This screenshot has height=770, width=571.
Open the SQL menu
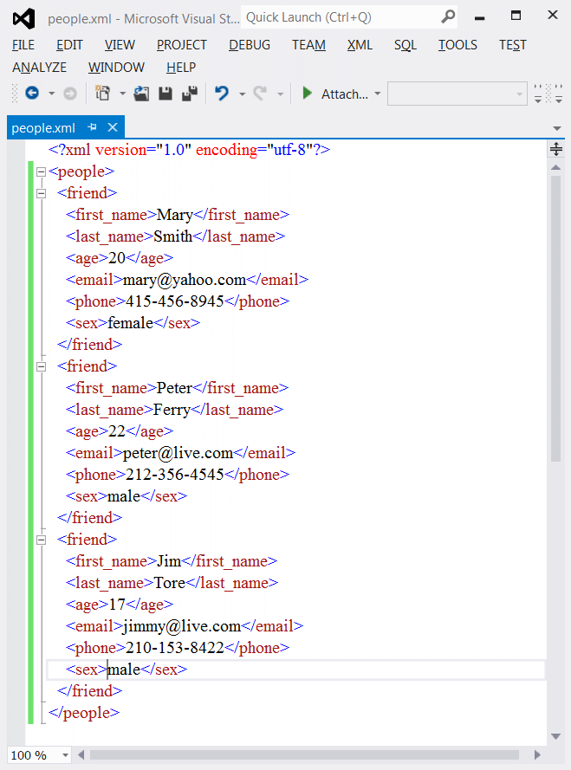click(406, 45)
